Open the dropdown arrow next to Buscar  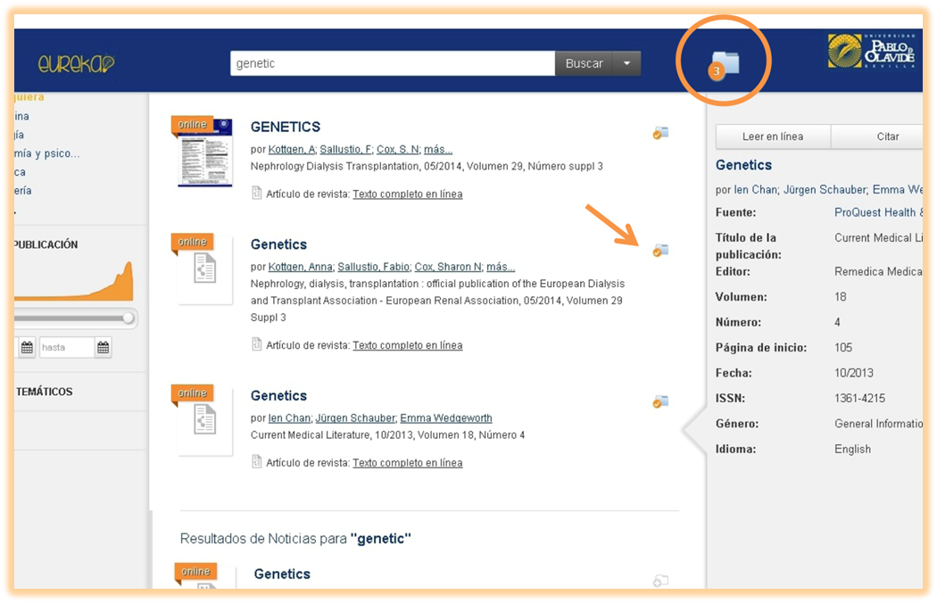pos(626,63)
